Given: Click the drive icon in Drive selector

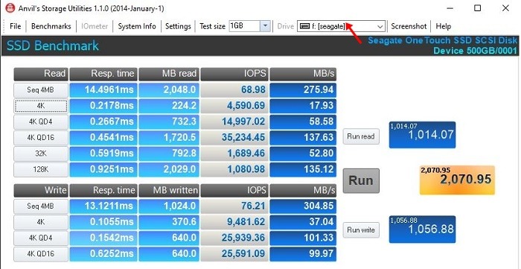Looking at the screenshot, I should click(x=304, y=26).
